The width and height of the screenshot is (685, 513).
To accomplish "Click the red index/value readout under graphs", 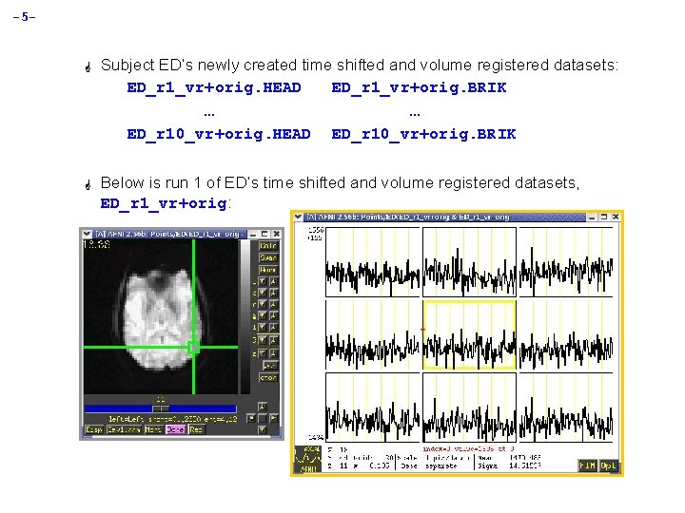I will coord(468,448).
